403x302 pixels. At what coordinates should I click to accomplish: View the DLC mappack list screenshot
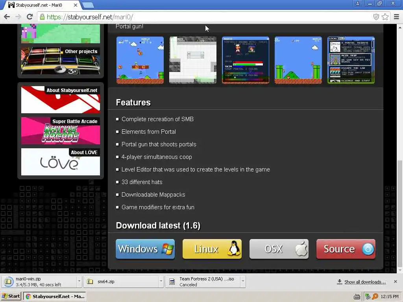click(351, 60)
